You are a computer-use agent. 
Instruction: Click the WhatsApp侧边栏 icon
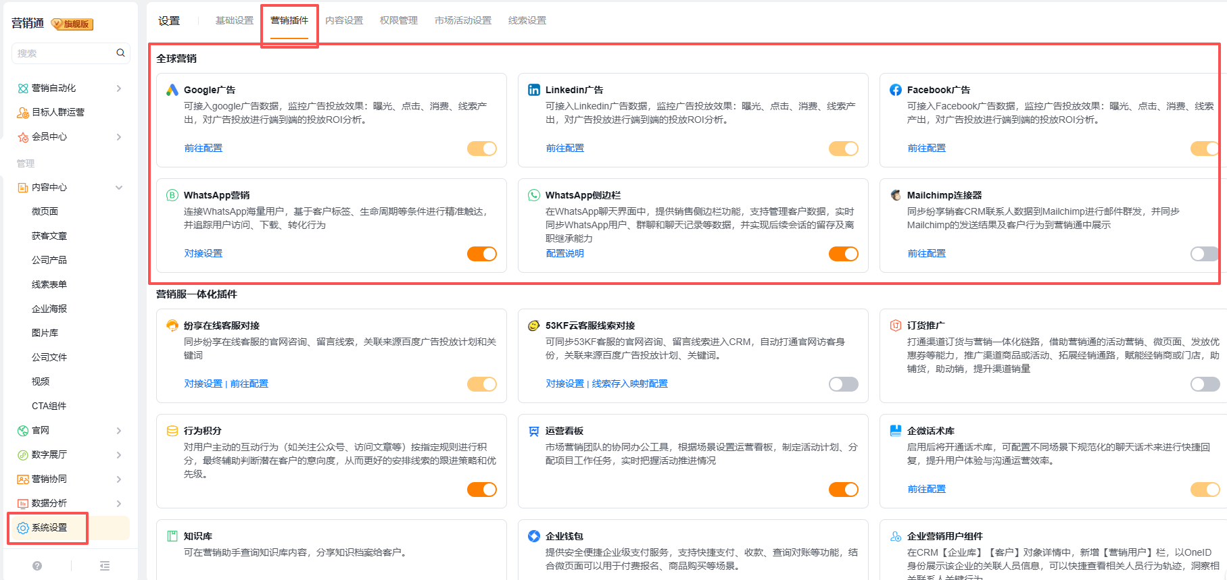point(534,195)
